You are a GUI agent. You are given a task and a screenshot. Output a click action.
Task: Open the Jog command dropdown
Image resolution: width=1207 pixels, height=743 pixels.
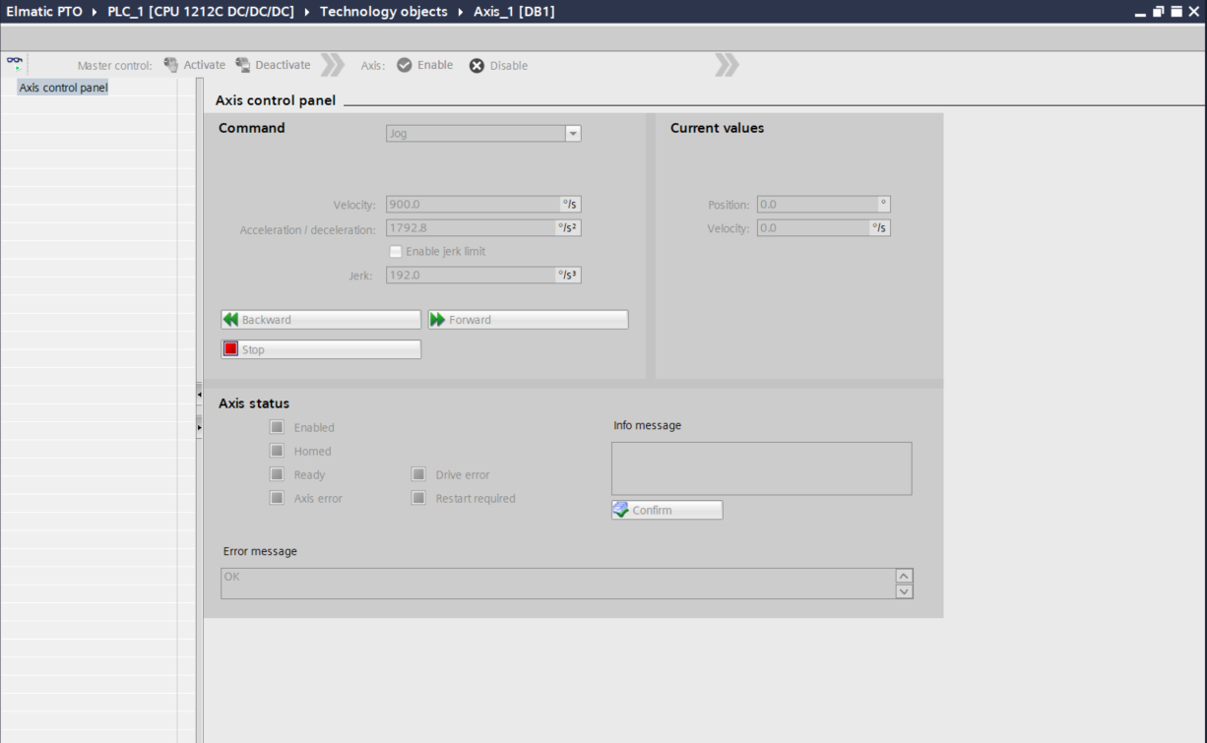click(572, 134)
